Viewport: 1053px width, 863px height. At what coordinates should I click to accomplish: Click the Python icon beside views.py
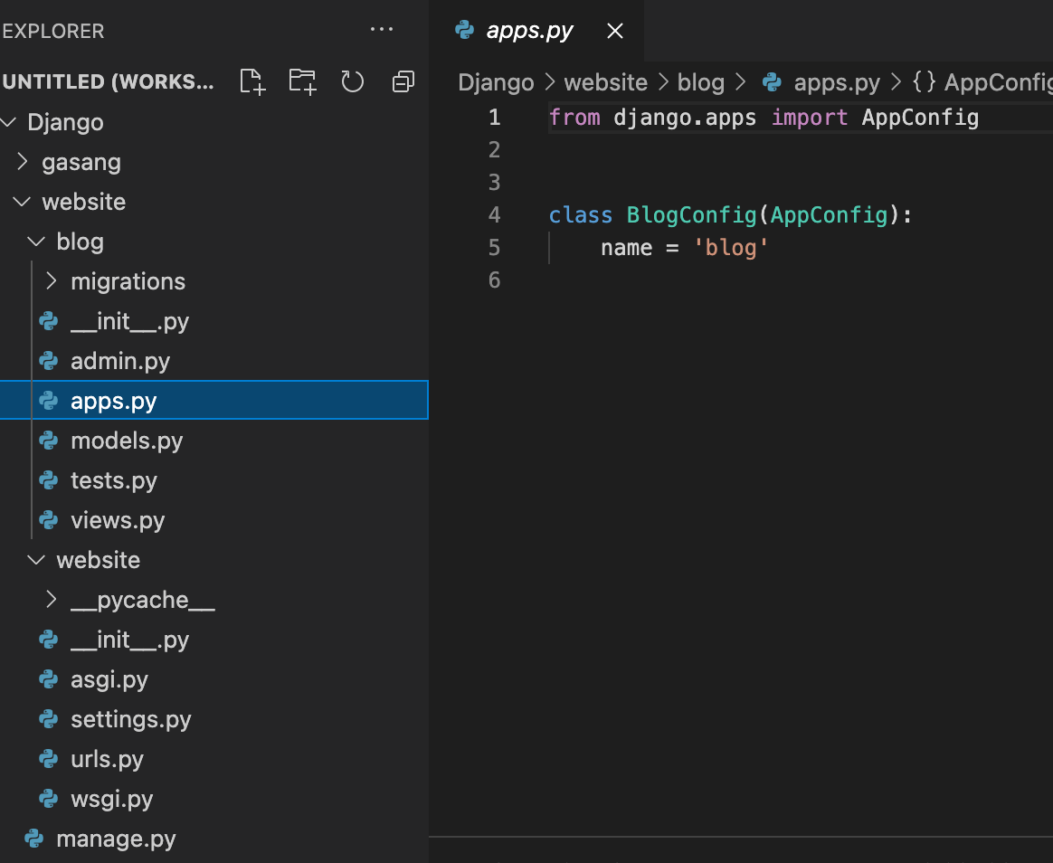[48, 519]
